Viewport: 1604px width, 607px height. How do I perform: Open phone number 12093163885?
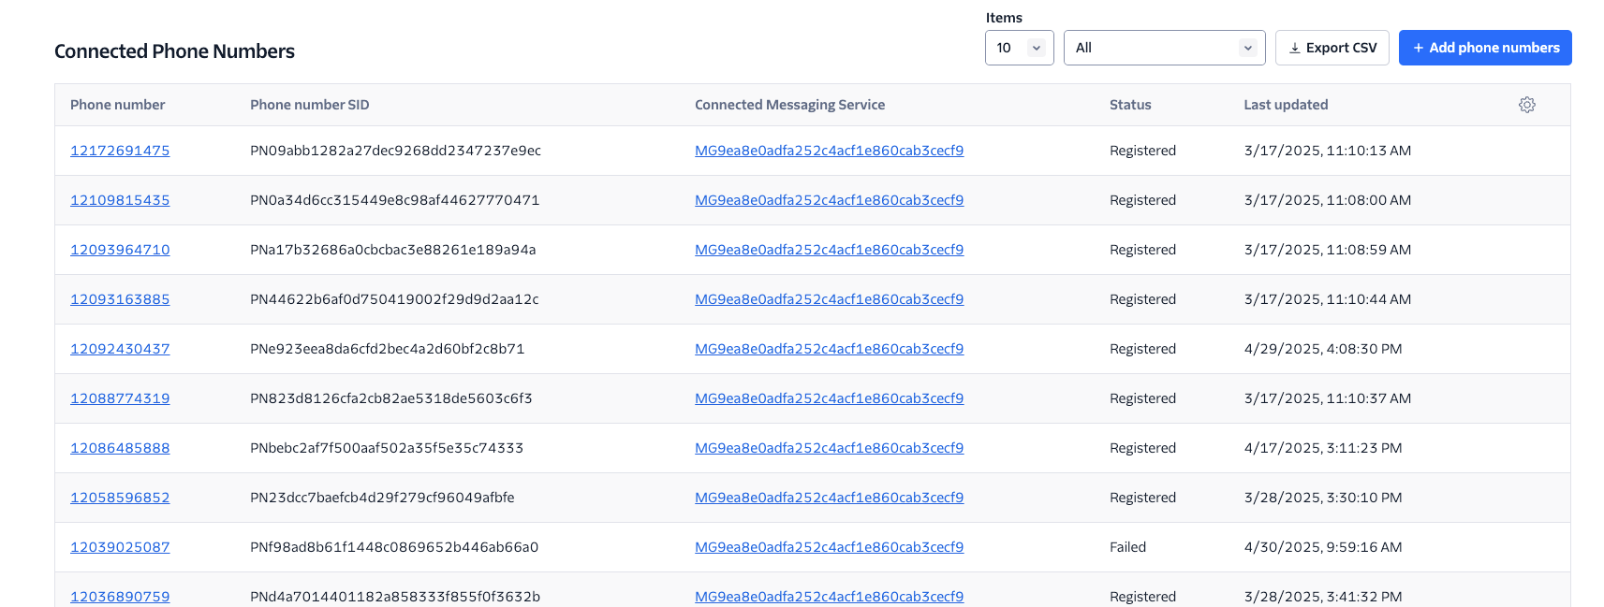click(120, 299)
